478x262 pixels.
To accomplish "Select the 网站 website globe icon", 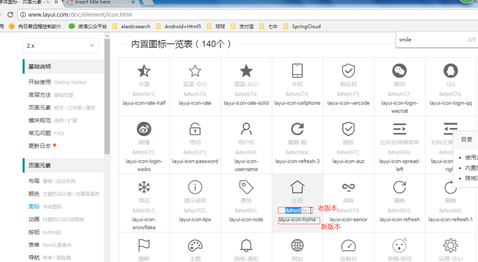I will [x=297, y=245].
